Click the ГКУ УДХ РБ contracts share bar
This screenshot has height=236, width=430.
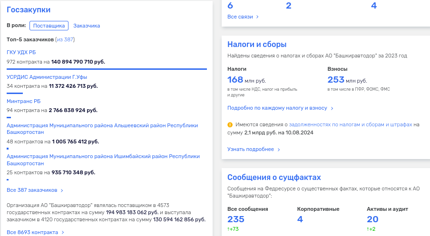pos(107,69)
